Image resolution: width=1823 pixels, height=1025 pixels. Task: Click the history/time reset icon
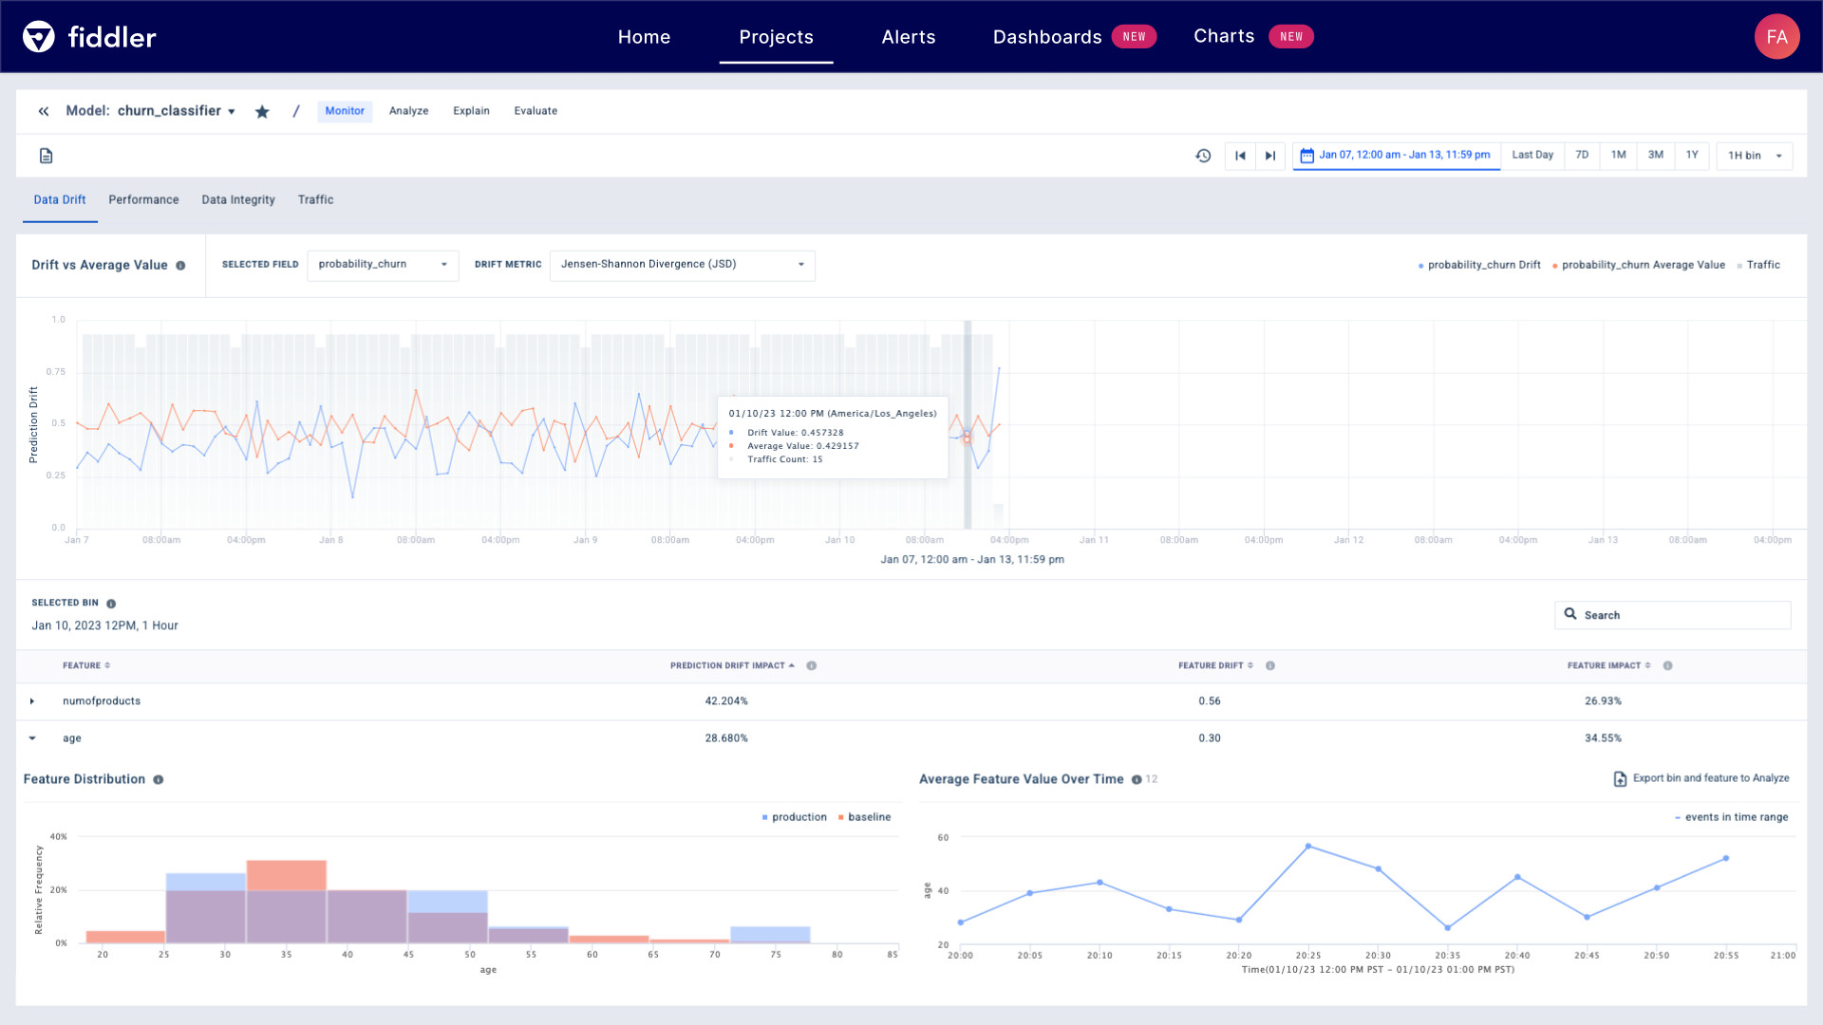coord(1203,155)
